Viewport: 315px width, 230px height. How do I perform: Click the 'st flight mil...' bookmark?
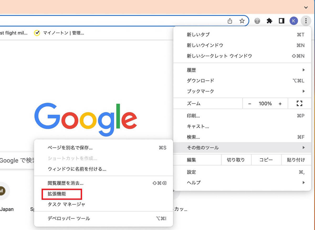tap(13, 33)
